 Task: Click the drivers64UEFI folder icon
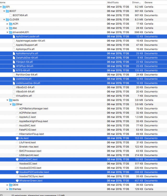click(x=11, y=32)
